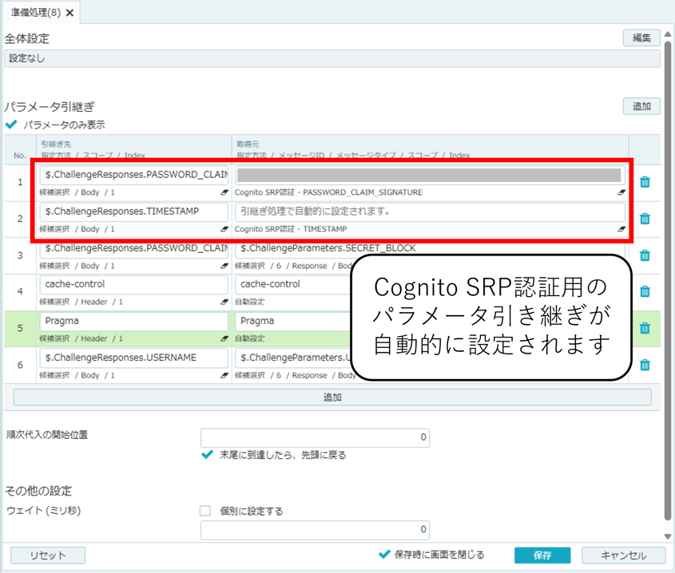Screen dimensions: 675x573
Task: Click destination Pragma field in row 5
Action: (x=134, y=322)
